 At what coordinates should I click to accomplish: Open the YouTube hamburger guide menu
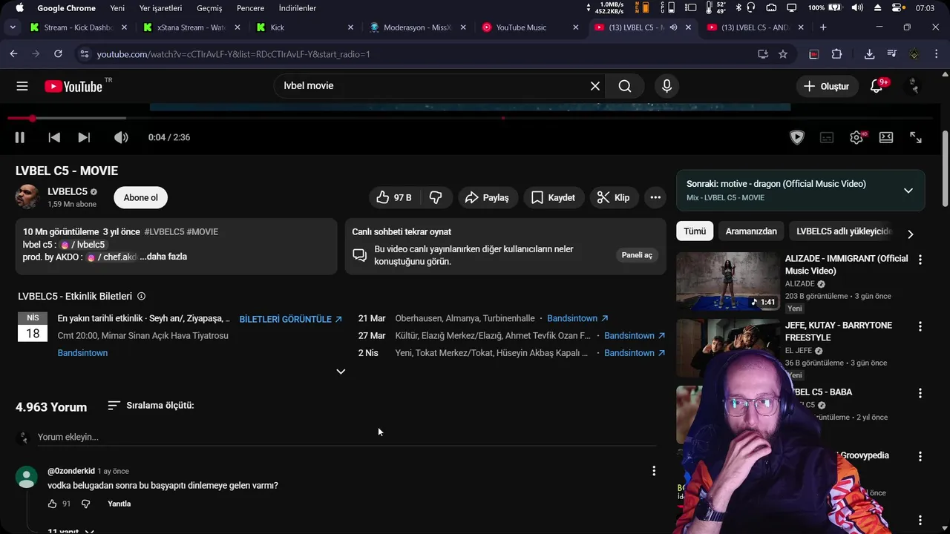[22, 86]
